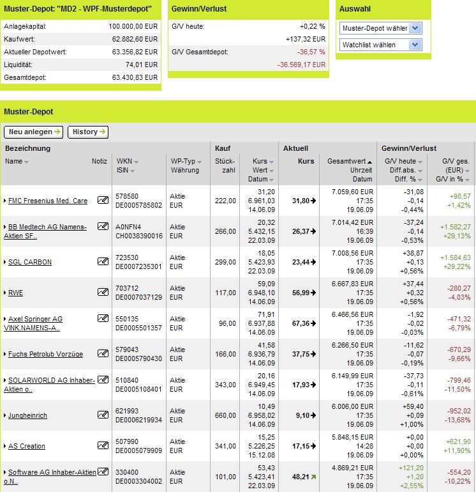Expand row triangle before Jungheinrich
This screenshot has height=492, width=476.
tap(4, 415)
